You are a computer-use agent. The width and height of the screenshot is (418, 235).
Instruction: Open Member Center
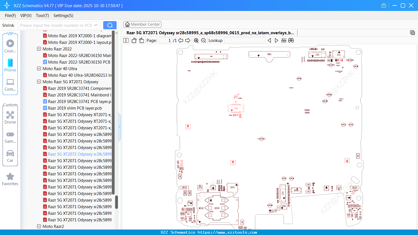142,24
